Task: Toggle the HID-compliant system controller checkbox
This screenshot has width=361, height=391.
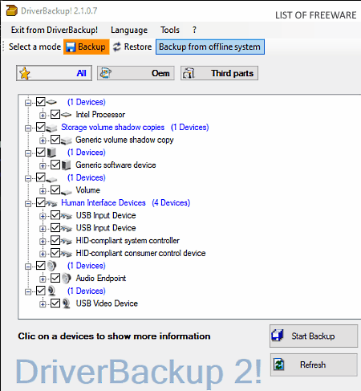Action: tap(55, 240)
